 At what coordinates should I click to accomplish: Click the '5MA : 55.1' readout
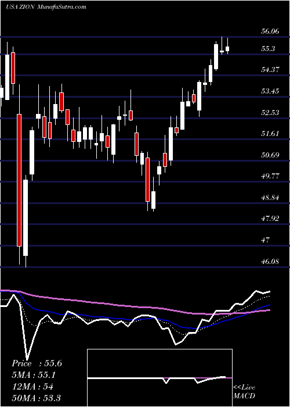click(34, 375)
